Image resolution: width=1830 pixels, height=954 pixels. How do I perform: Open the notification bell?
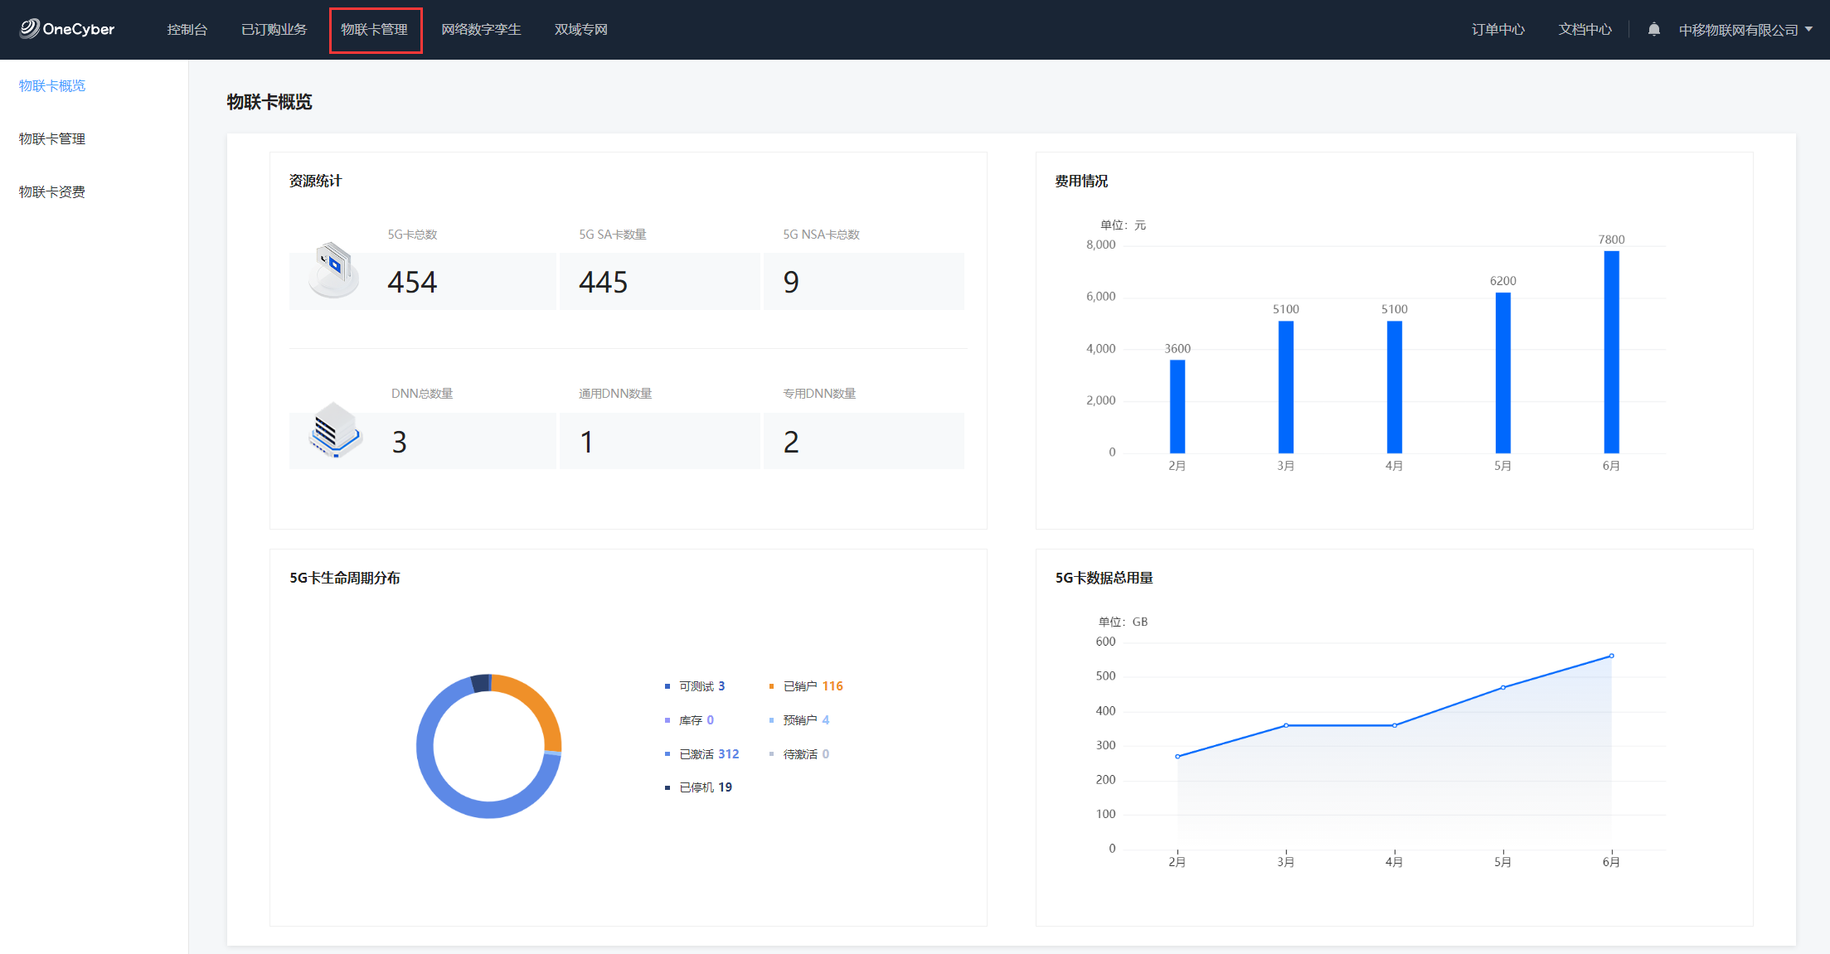point(1653,30)
